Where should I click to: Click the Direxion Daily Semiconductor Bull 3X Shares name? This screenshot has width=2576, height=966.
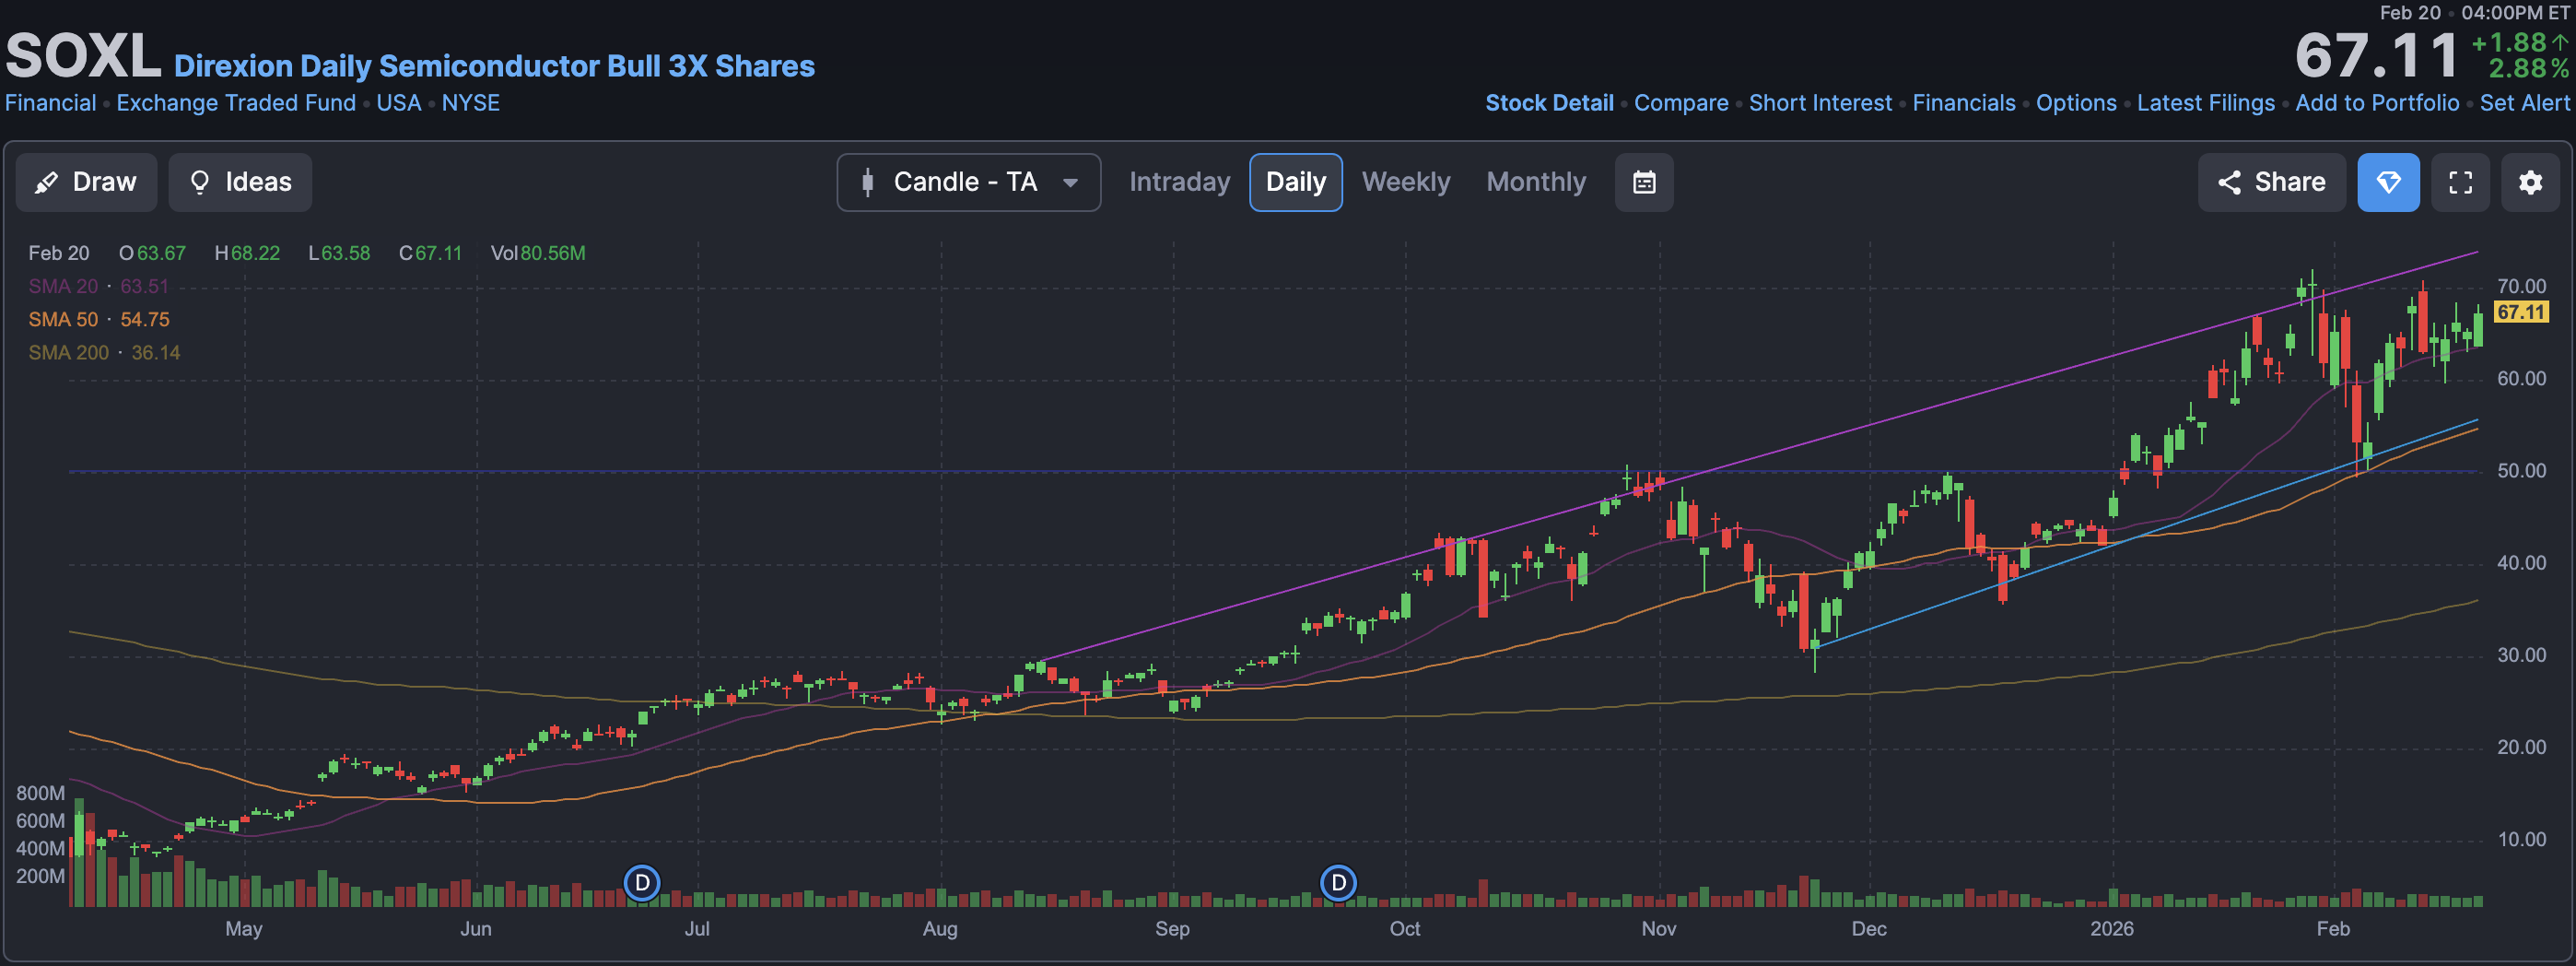494,66
